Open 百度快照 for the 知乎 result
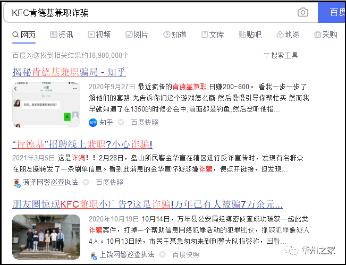Viewport: 346px width, 265px height. pyautogui.click(x=145, y=122)
